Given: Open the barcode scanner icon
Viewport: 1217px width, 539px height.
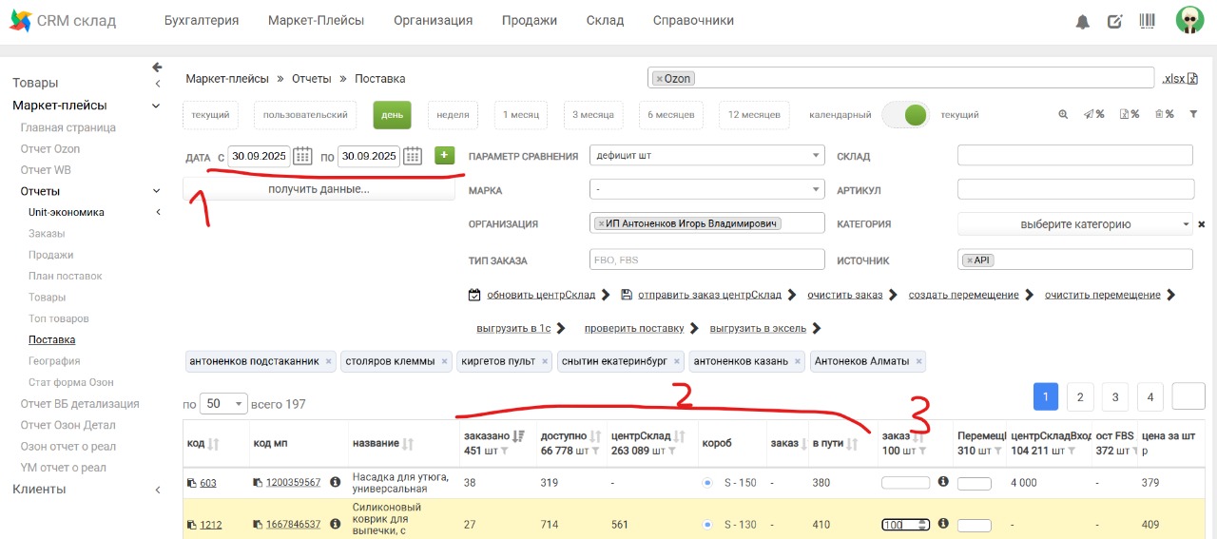Looking at the screenshot, I should 1148,21.
